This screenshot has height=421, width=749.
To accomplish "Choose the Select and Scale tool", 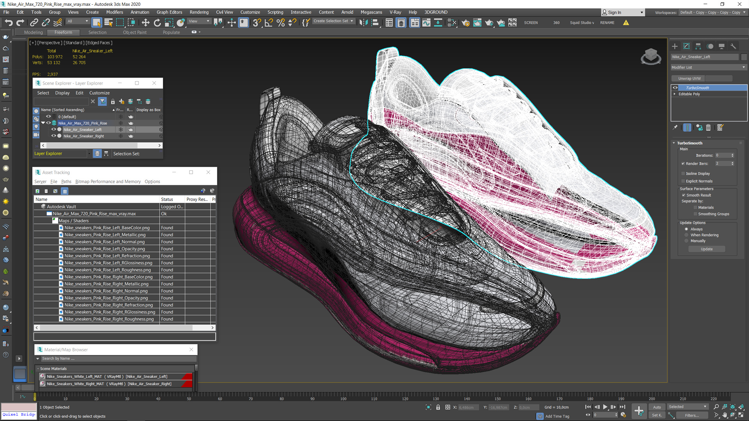I will [169, 23].
